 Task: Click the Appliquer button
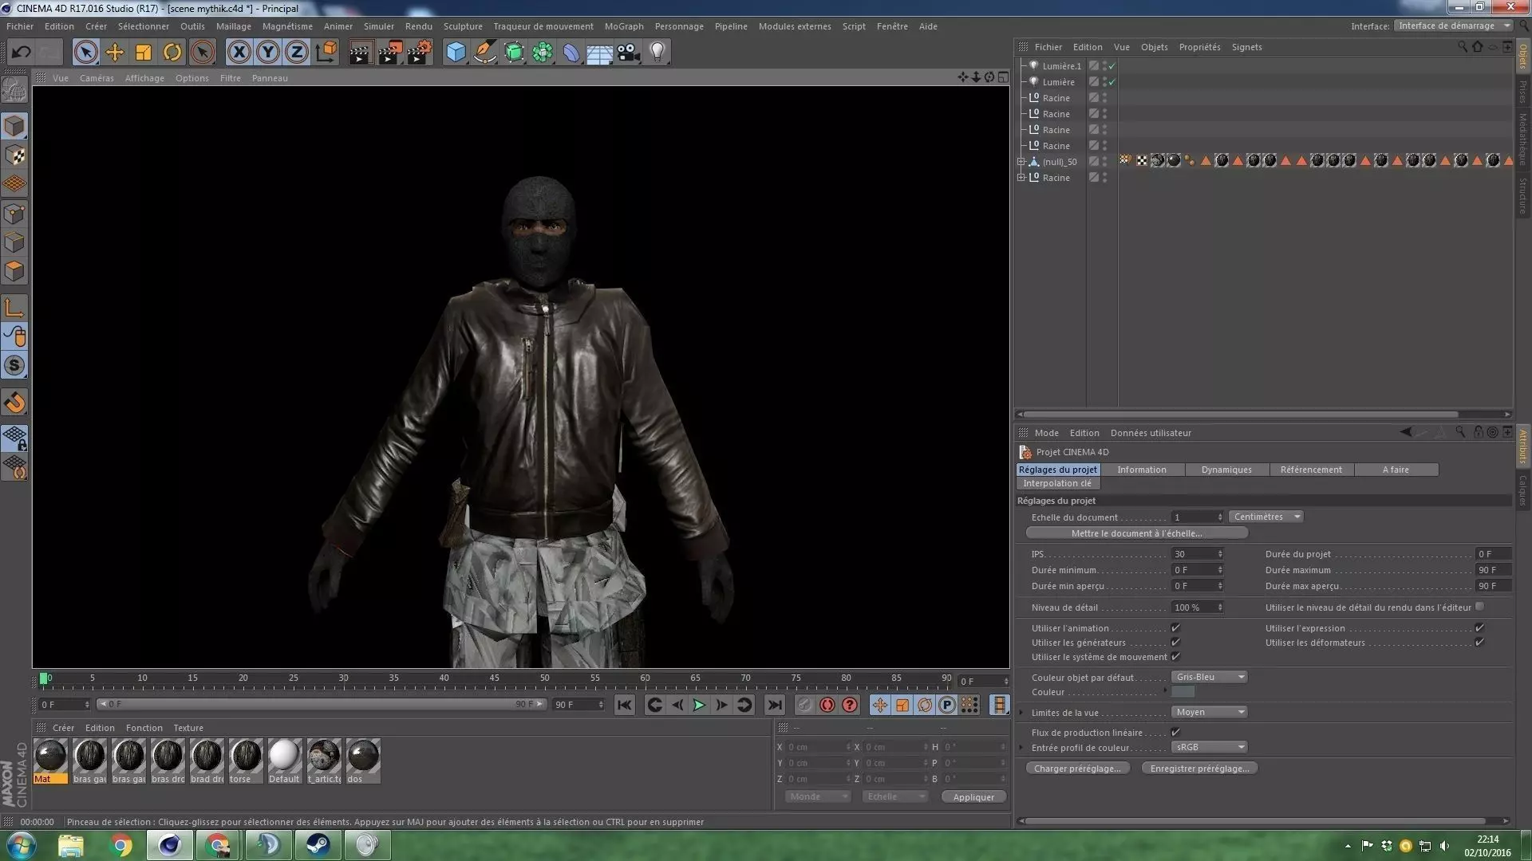(973, 797)
